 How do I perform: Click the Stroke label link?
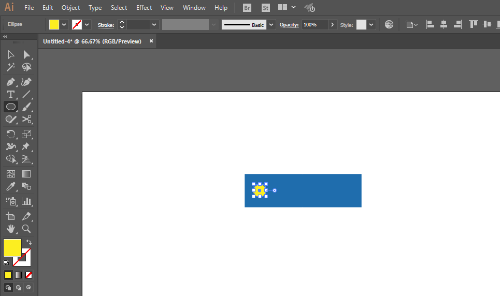click(106, 25)
